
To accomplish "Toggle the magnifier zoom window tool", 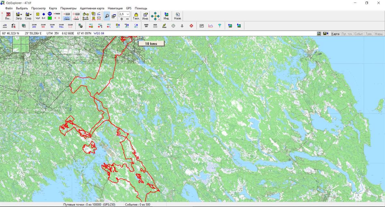I will pyautogui.click(x=107, y=16).
